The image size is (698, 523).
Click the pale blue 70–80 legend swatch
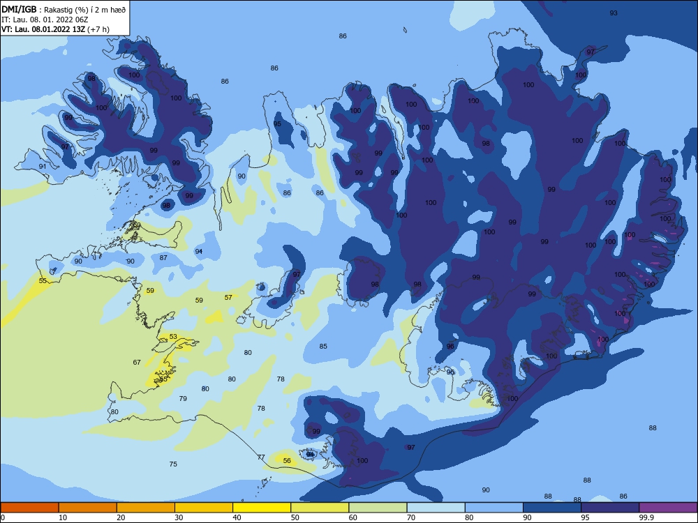click(x=436, y=508)
